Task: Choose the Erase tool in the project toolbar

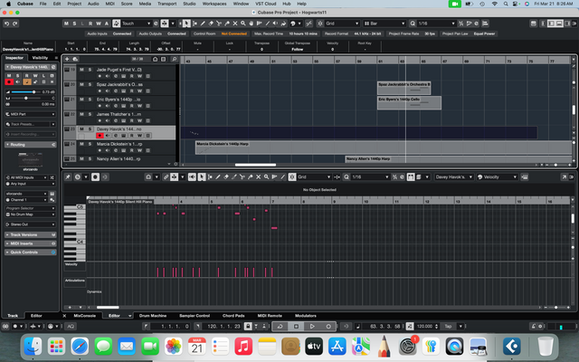Action: 211,24
